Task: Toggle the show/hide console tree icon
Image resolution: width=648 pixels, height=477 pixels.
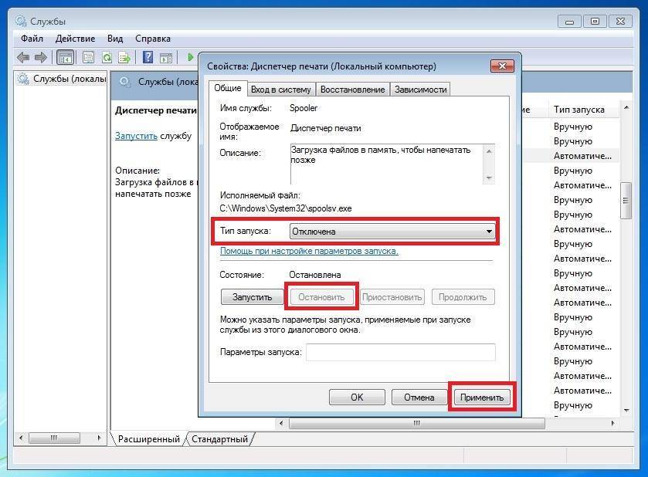Action: pos(66,57)
